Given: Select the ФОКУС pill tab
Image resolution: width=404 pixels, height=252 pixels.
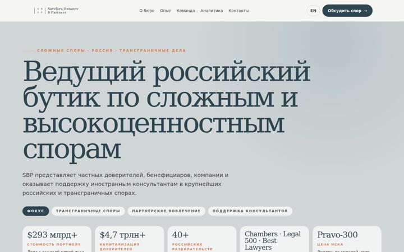Looking at the screenshot, I should 35,211.
